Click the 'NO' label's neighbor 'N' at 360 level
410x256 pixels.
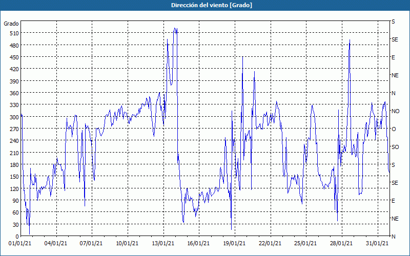[393, 93]
